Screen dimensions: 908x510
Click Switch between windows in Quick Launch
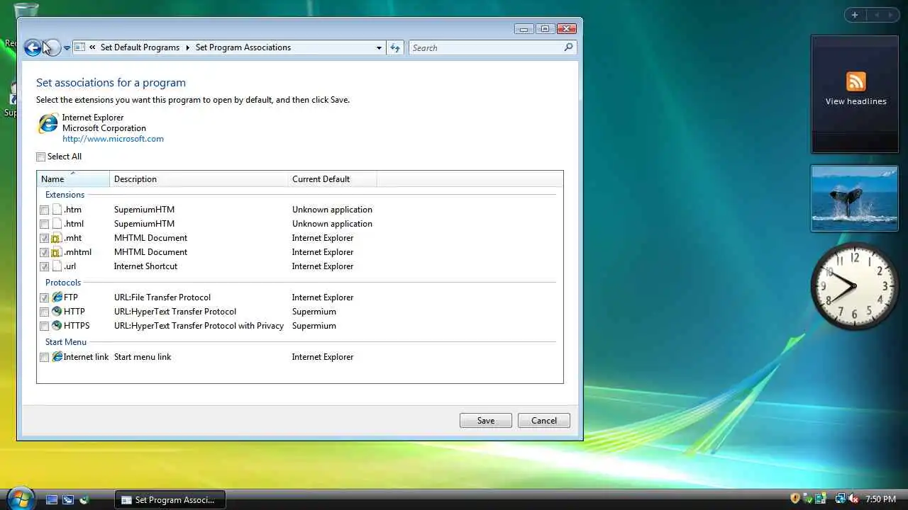click(x=68, y=499)
